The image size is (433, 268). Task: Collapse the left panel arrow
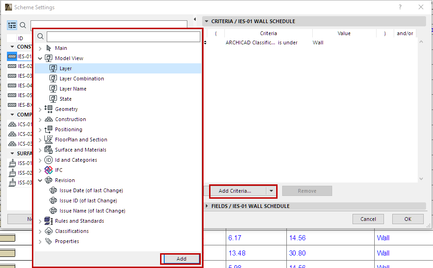(x=195, y=19)
